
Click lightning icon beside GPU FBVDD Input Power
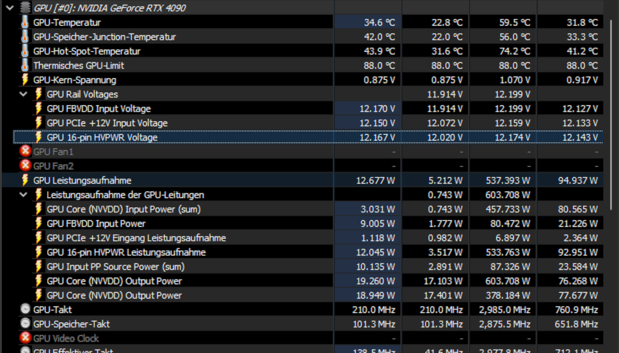pyautogui.click(x=39, y=224)
